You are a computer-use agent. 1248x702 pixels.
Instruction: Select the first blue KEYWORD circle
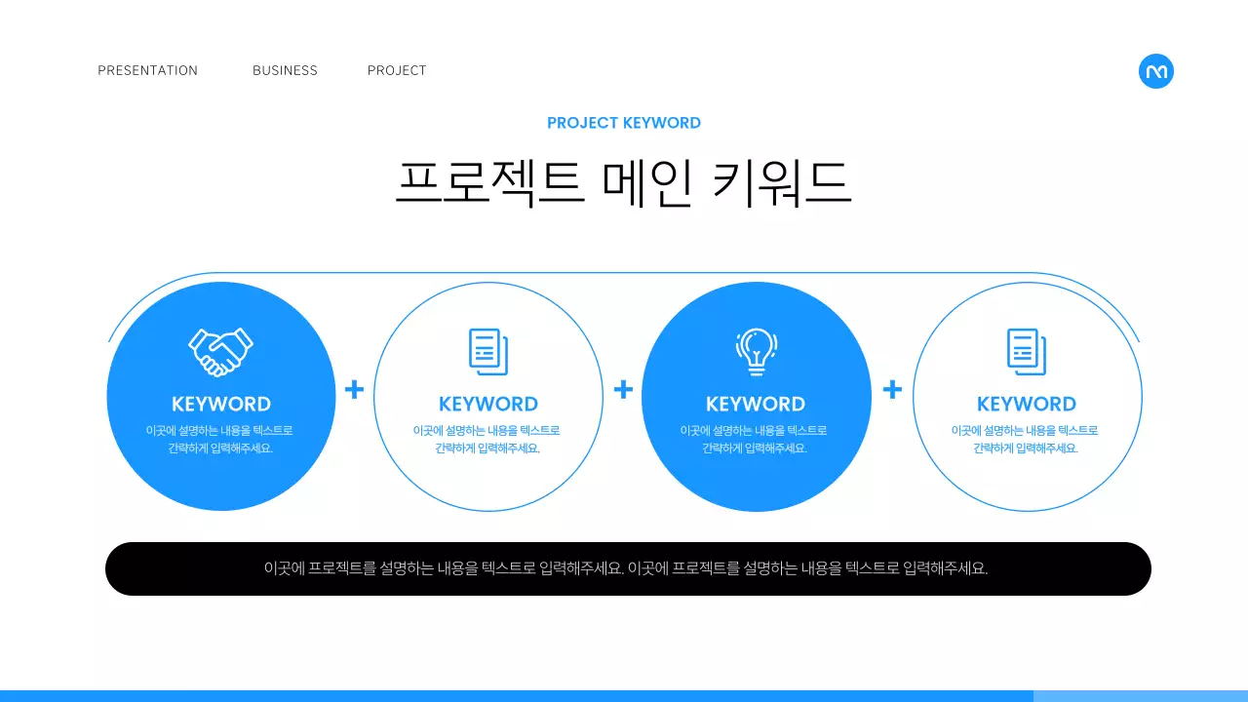[221, 395]
